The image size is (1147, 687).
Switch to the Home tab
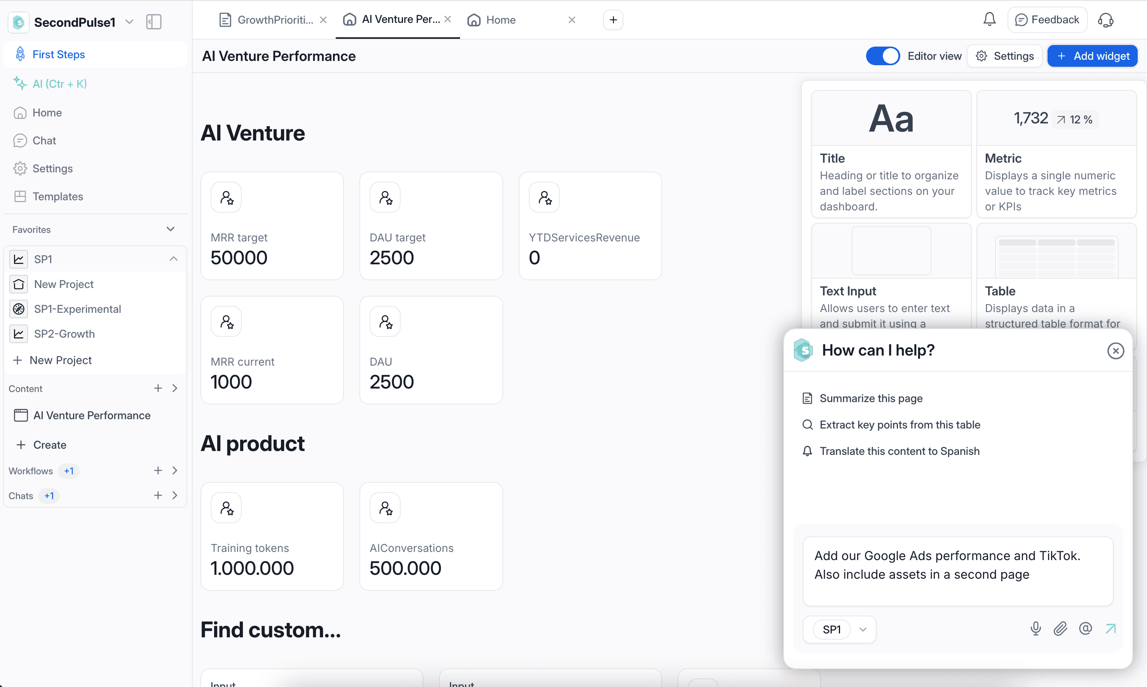tap(500, 20)
